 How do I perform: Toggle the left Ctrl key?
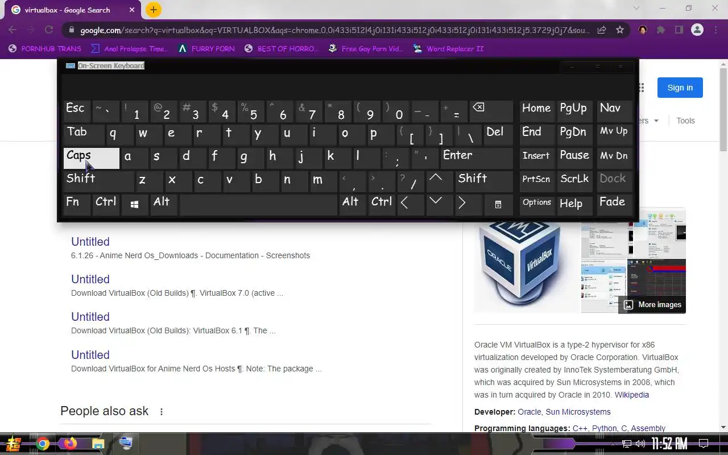point(106,204)
